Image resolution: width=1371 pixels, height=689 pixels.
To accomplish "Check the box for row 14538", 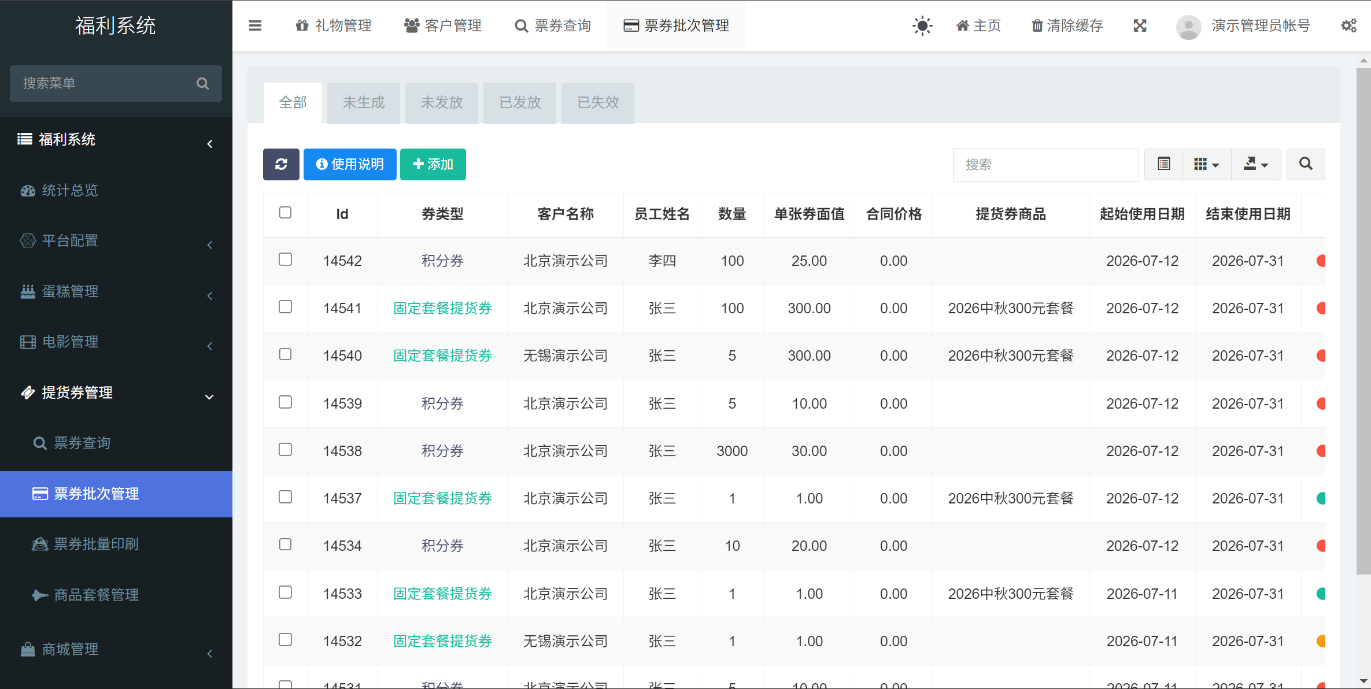I will click(x=285, y=450).
